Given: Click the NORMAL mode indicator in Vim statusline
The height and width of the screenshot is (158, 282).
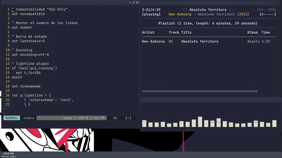Looking at the screenshot, I should click(x=11, y=118).
